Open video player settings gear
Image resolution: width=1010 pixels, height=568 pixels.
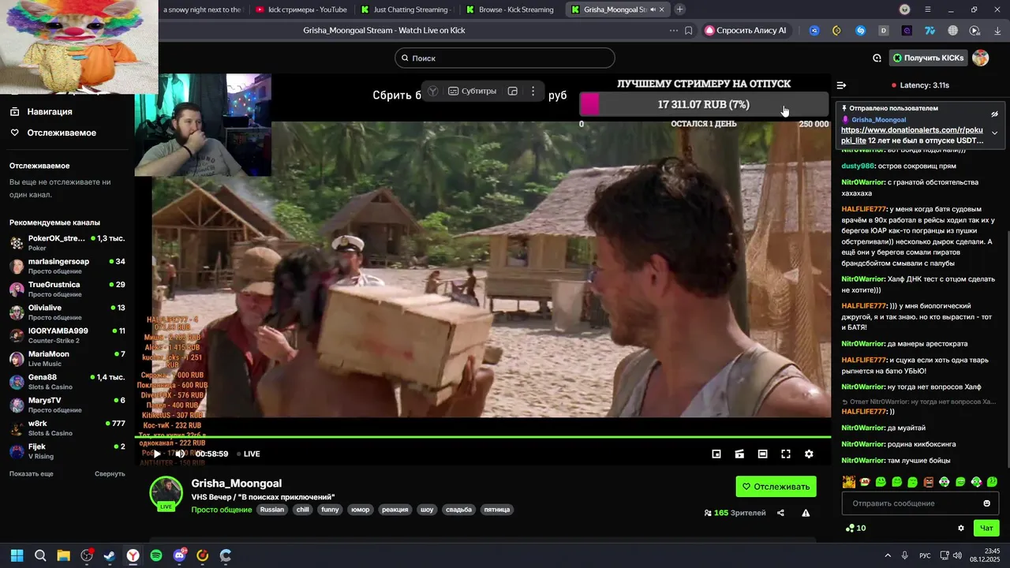(x=809, y=454)
